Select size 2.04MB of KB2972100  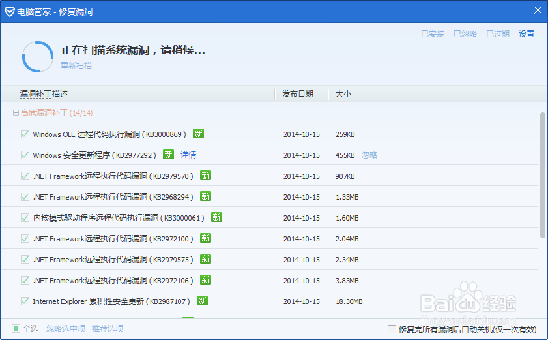[x=347, y=239]
